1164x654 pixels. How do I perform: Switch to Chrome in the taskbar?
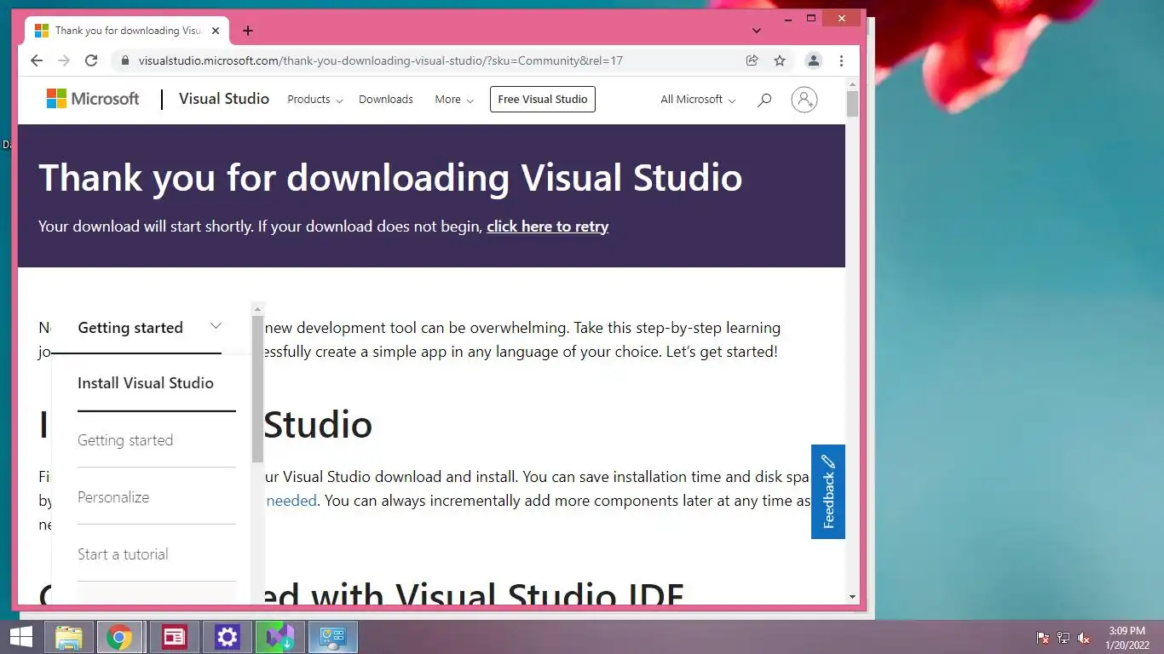click(x=119, y=637)
